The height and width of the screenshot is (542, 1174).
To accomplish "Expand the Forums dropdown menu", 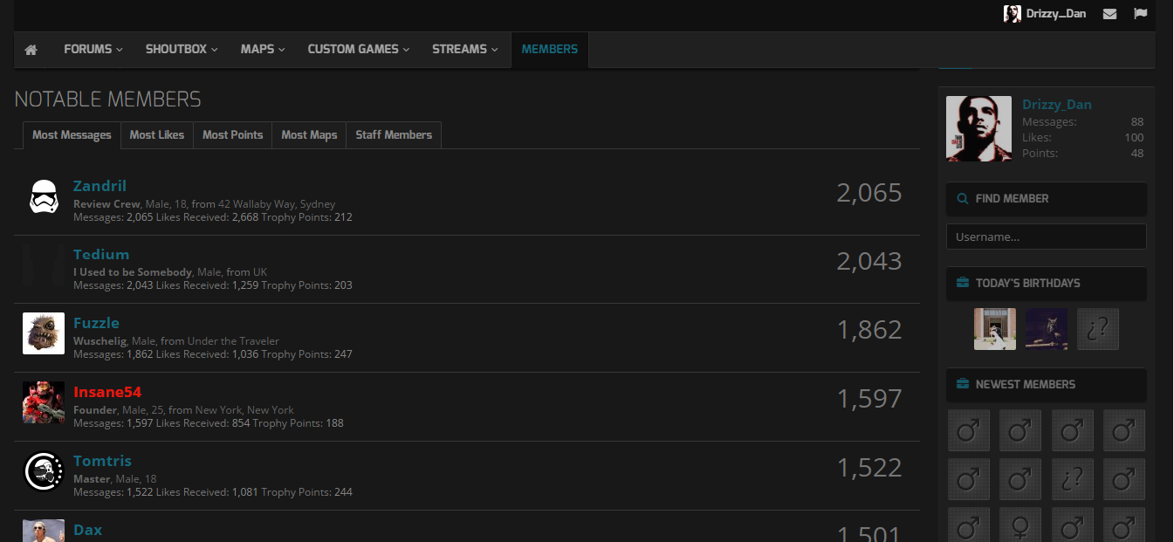I will 93,50.
